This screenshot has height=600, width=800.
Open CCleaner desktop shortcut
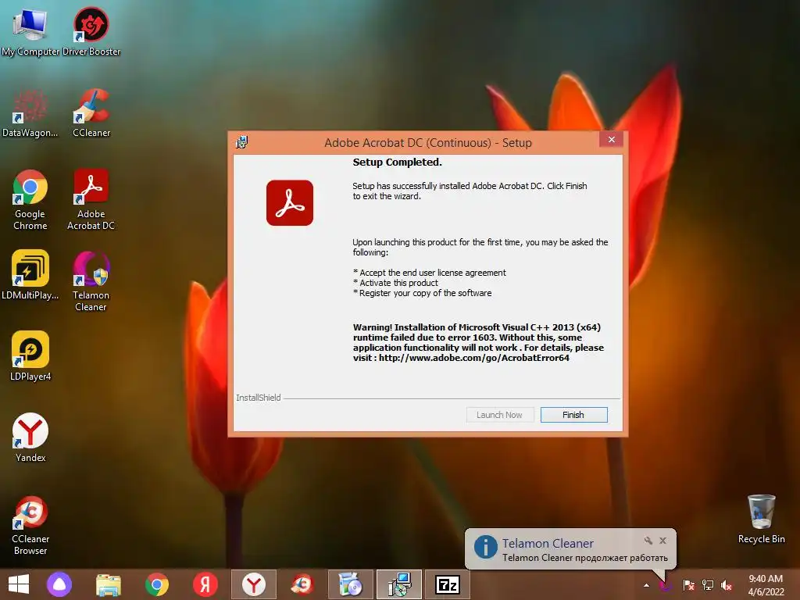[91, 113]
